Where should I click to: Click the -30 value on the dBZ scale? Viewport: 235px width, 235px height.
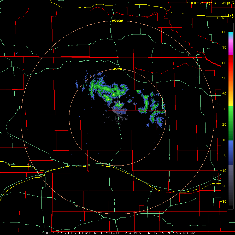(x=223, y=202)
